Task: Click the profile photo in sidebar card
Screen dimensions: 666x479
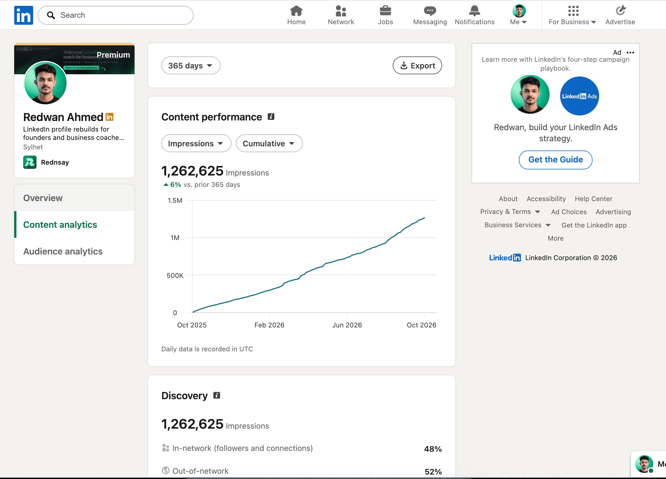Action: [45, 83]
